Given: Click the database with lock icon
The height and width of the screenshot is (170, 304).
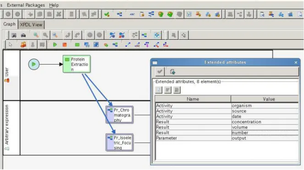Looking at the screenshot, I should (x=217, y=14).
